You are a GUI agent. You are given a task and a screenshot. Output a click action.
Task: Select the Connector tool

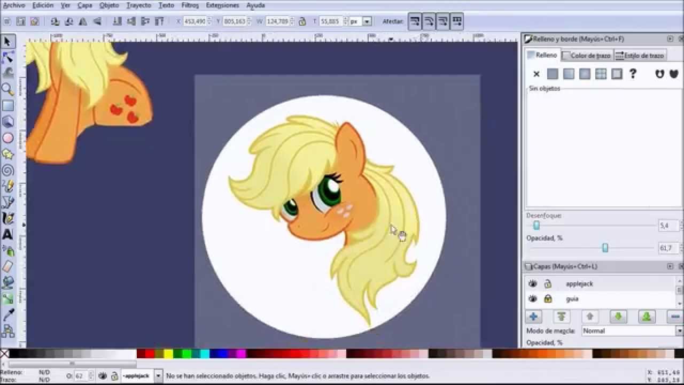pos(7,332)
